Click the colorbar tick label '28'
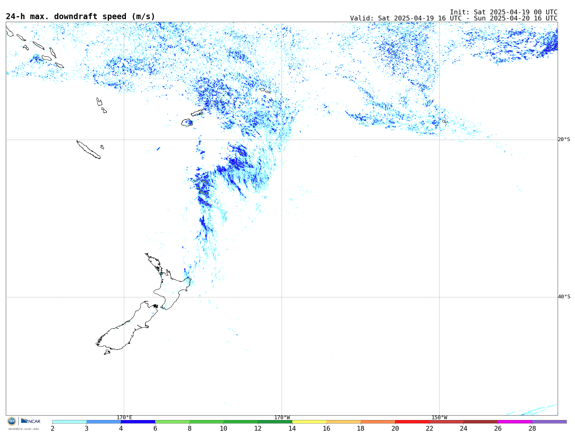The width and height of the screenshot is (575, 432). 532,428
